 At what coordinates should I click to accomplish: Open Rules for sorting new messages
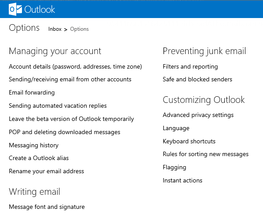click(x=206, y=154)
